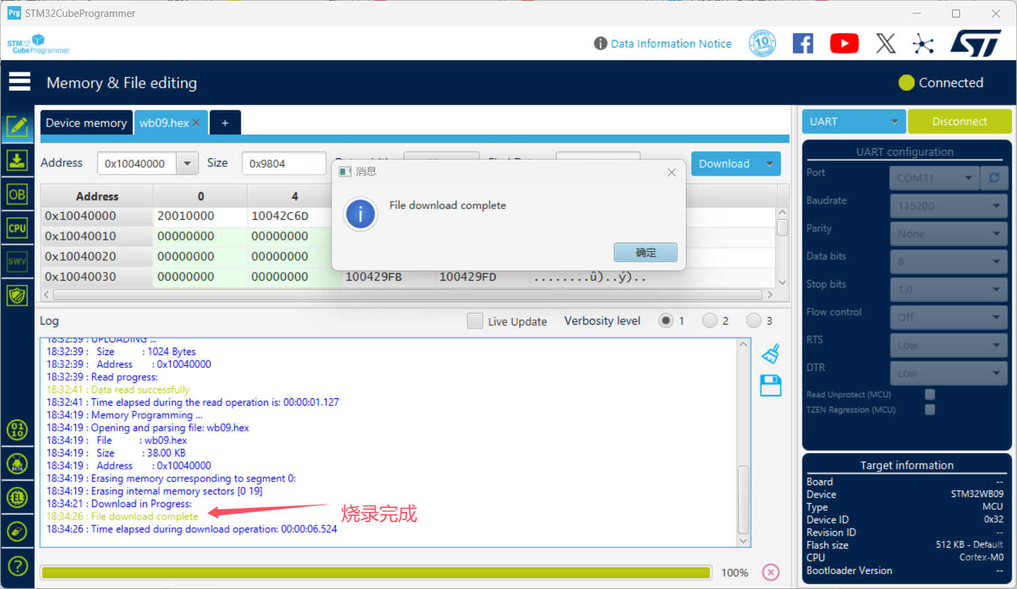This screenshot has width=1017, height=589.
Task: Open the UART connection type dropdown
Action: [x=852, y=122]
